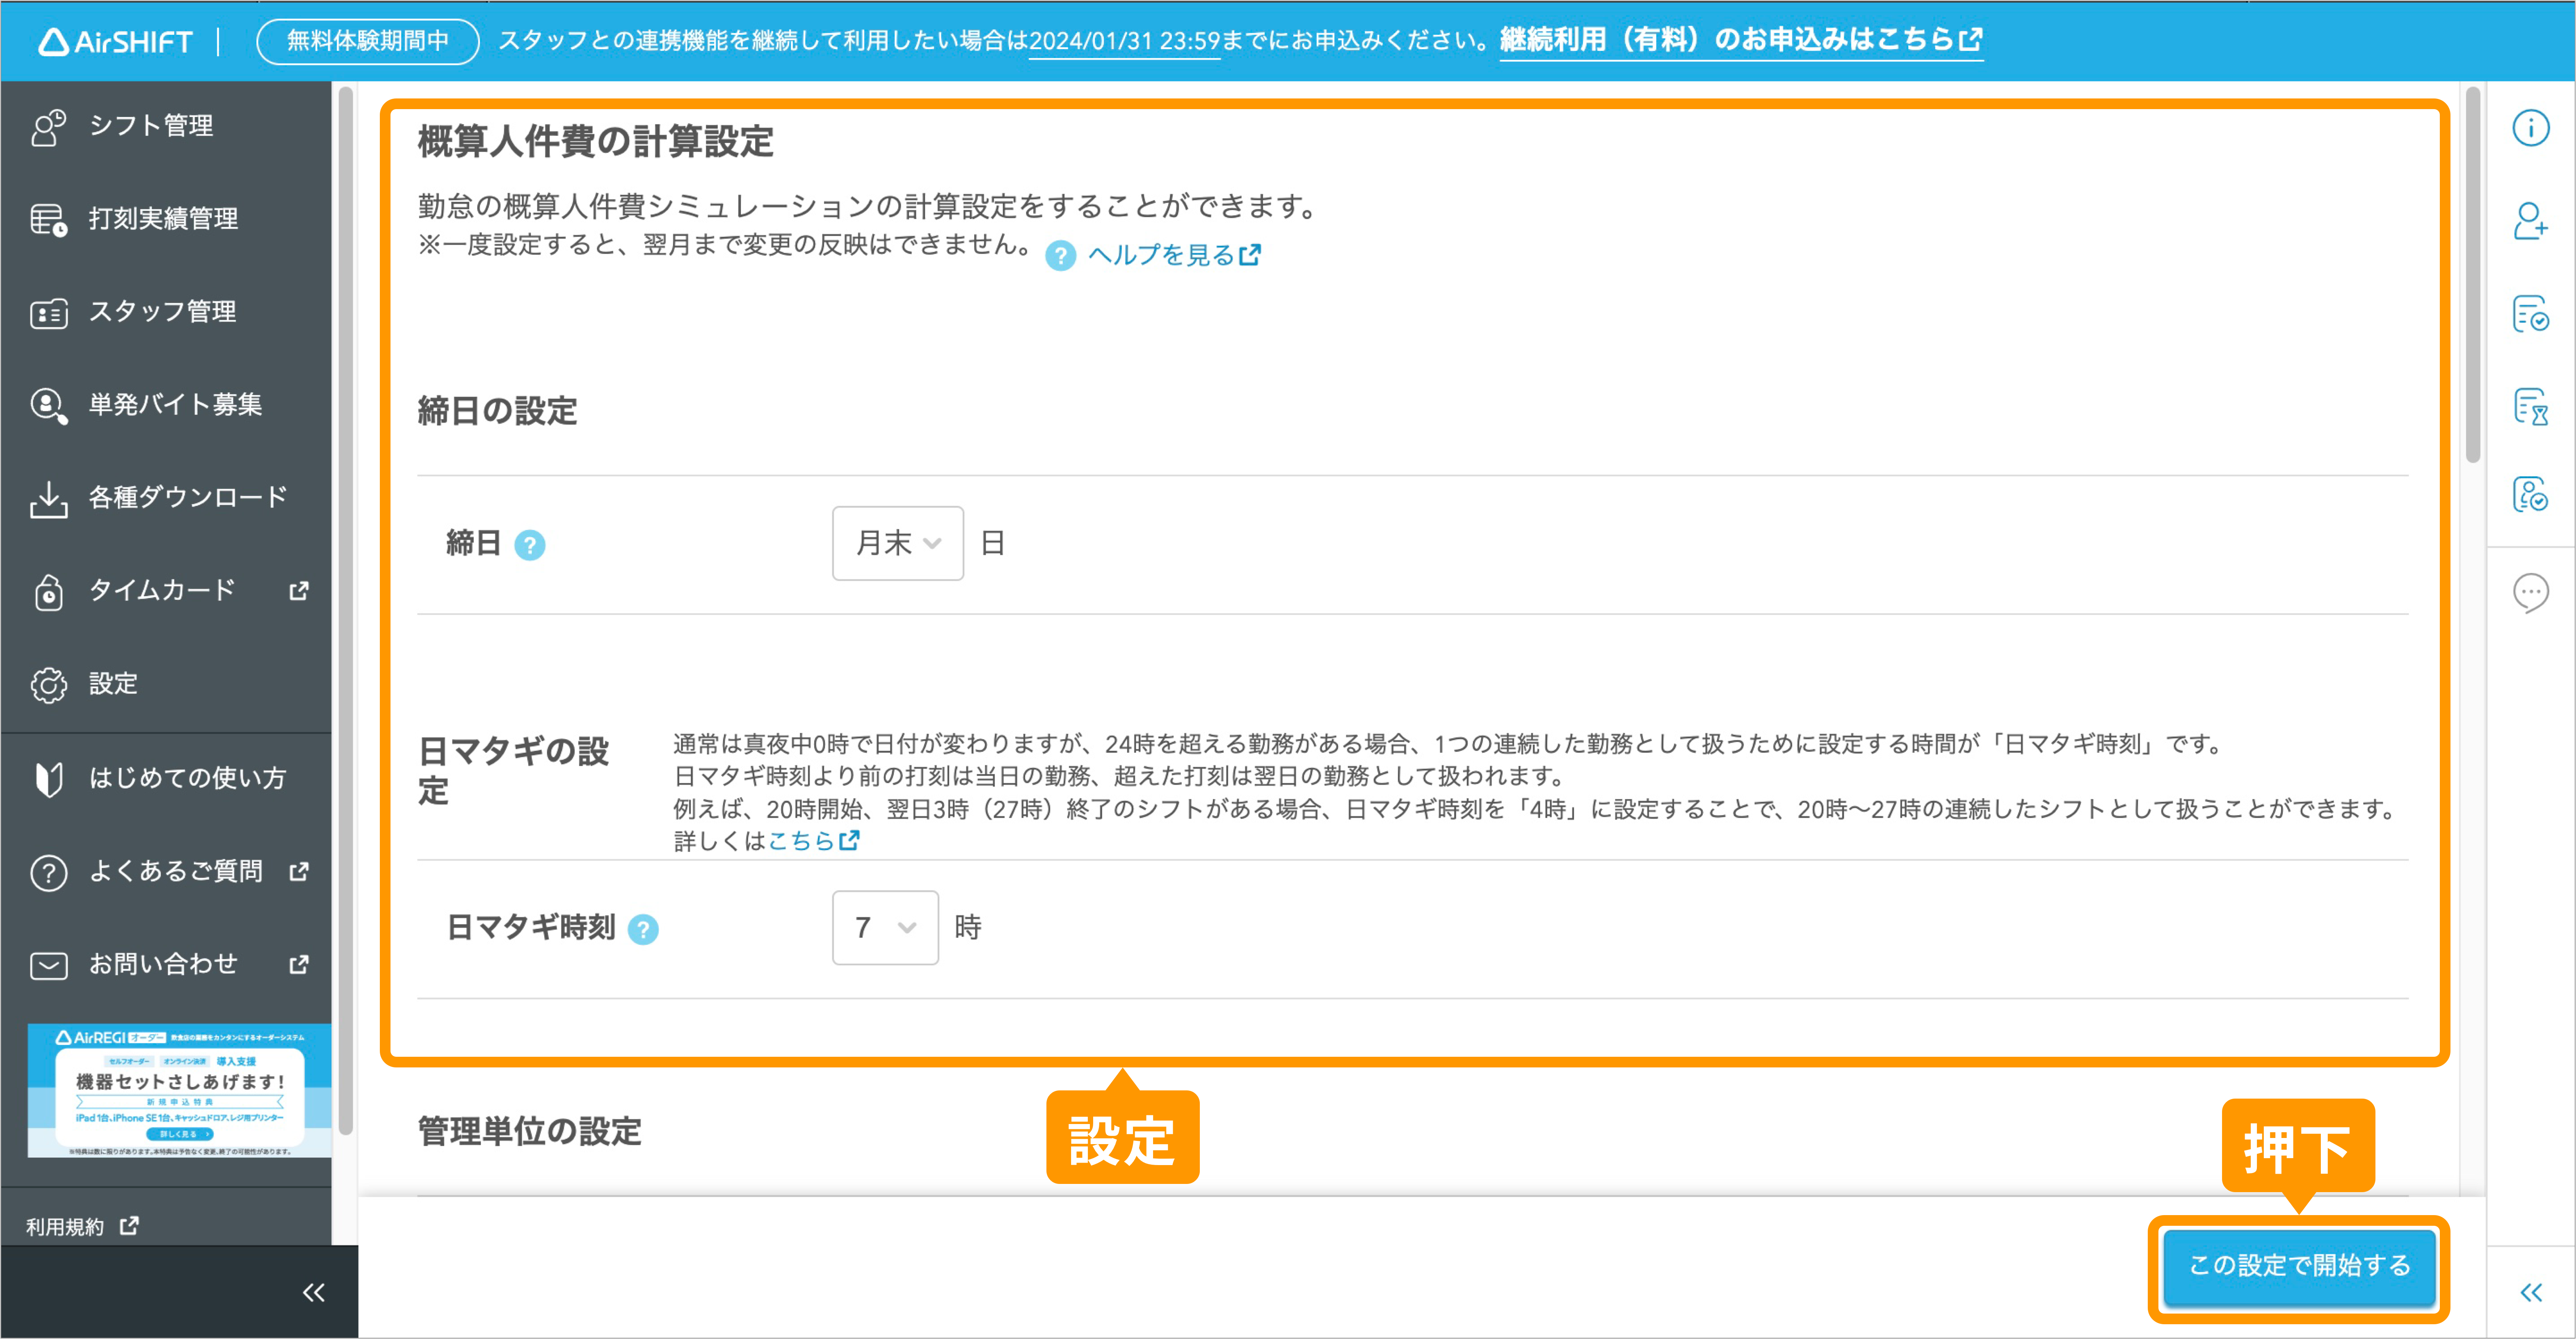Open お問い合わせ contact page
Screen dimensions: 2576x1339
pos(163,964)
